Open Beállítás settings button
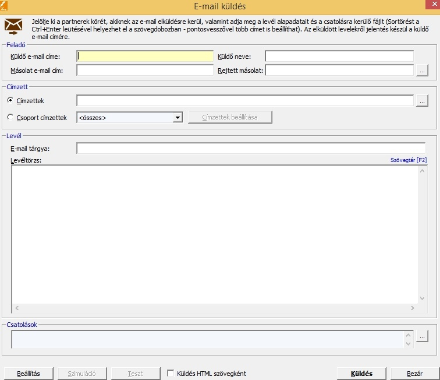 (29, 374)
